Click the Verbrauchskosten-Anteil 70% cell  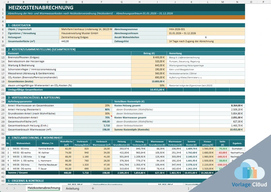[x=93, y=118]
